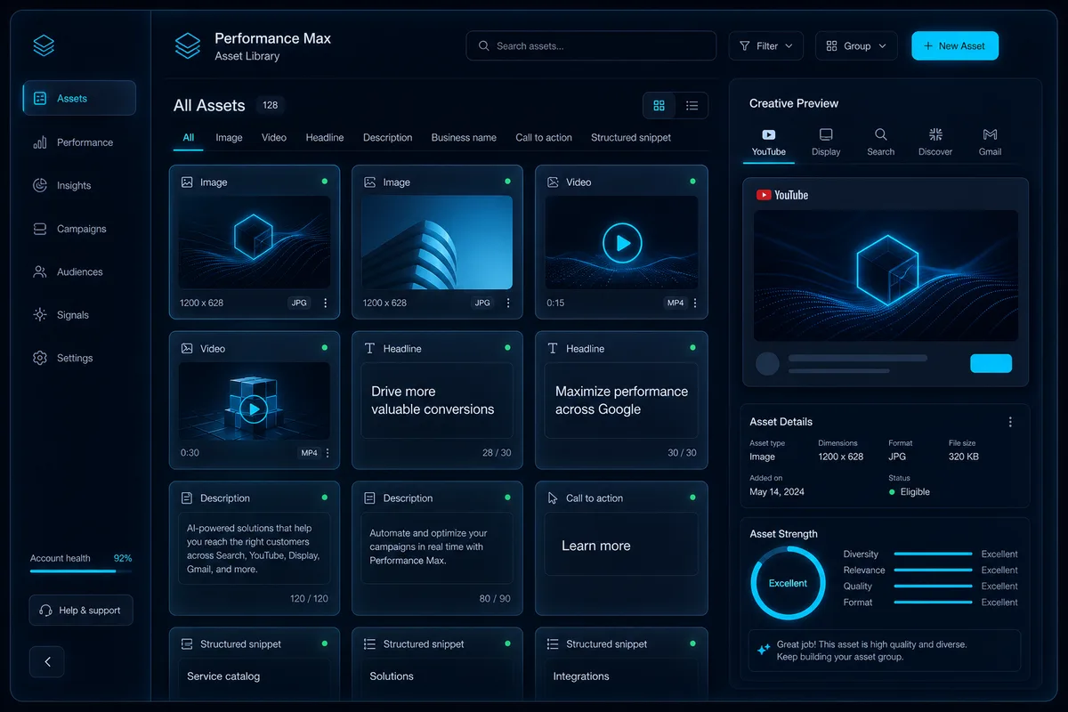Select the Description filter tab
This screenshot has height=712, width=1068.
388,137
